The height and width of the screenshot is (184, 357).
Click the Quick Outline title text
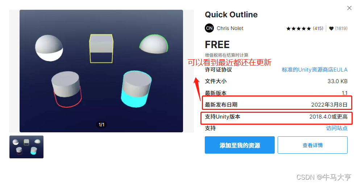tap(231, 14)
